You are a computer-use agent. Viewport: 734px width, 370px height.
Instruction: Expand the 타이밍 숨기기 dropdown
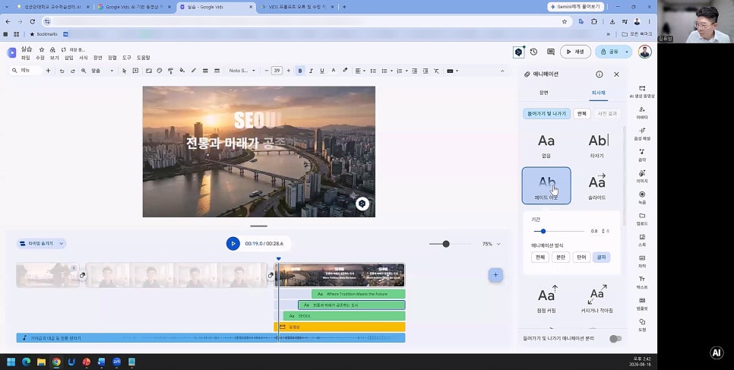tap(62, 244)
